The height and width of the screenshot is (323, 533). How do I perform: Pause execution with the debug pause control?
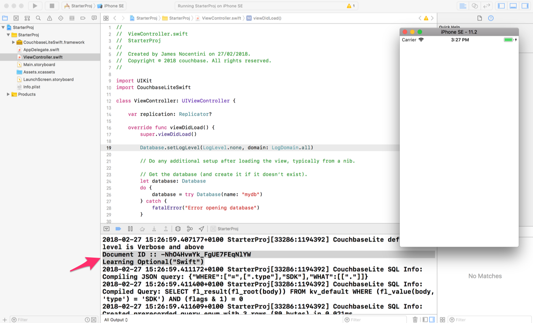click(x=129, y=228)
